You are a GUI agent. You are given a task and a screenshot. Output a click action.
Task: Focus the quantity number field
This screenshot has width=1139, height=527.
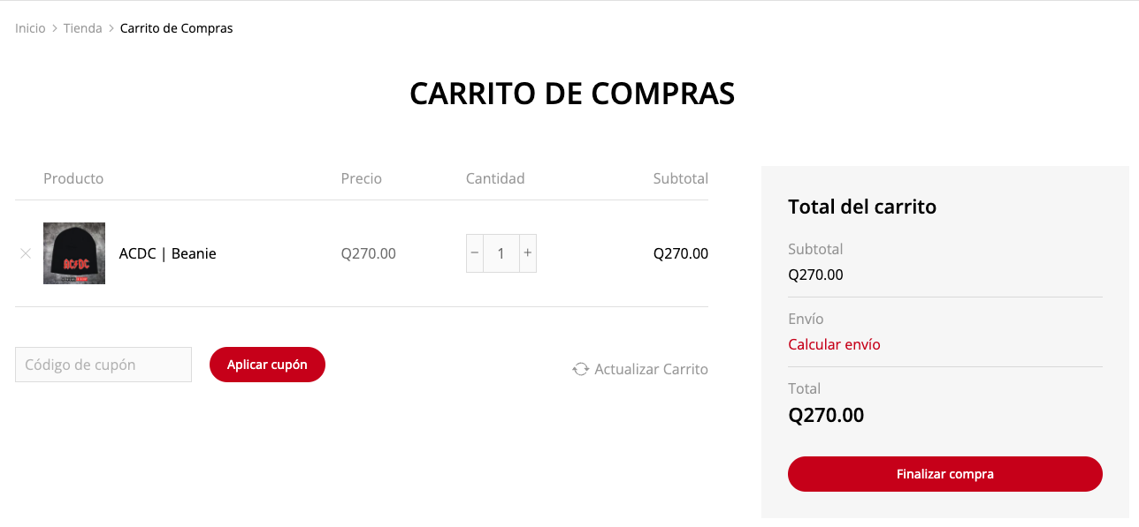tap(501, 253)
